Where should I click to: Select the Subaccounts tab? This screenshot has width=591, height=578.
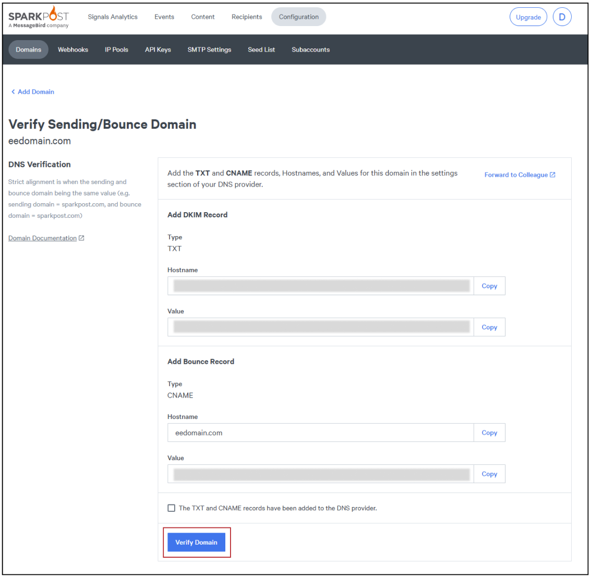[x=310, y=50]
